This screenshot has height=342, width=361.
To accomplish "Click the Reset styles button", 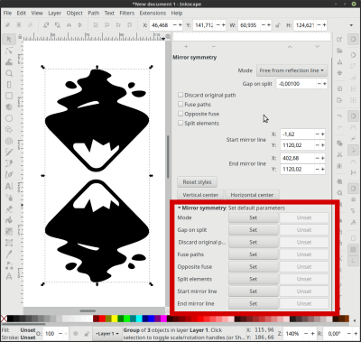I will point(197,182).
